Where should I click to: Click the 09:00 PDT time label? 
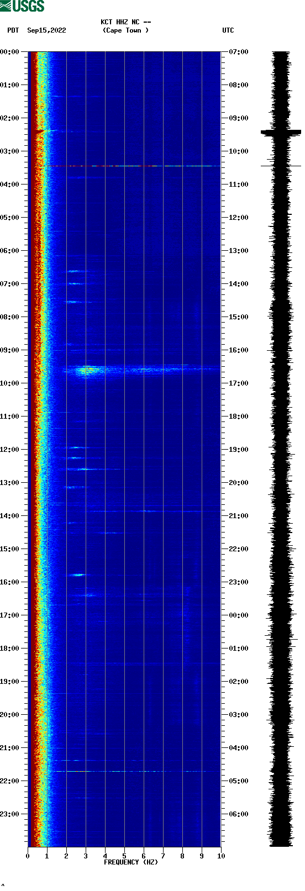coord(10,350)
